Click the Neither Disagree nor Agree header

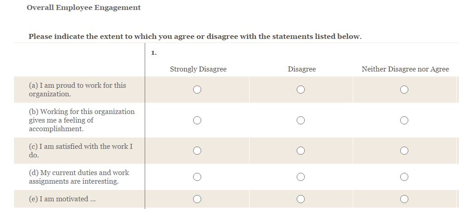(405, 69)
